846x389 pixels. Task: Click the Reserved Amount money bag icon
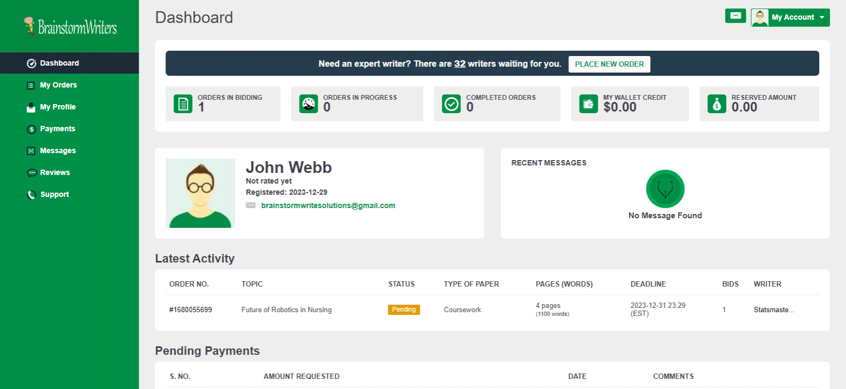[717, 104]
